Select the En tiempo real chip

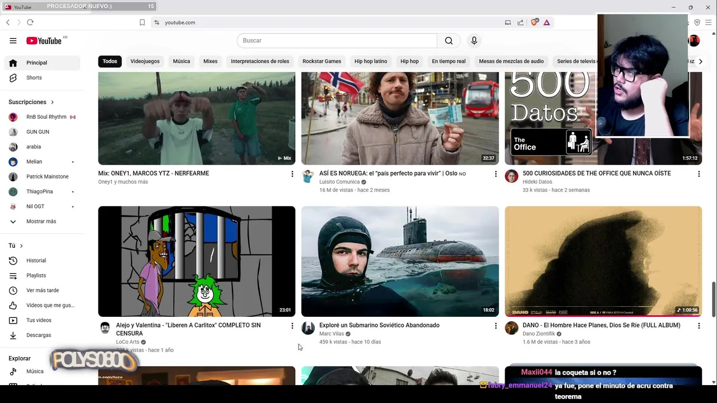click(x=449, y=61)
